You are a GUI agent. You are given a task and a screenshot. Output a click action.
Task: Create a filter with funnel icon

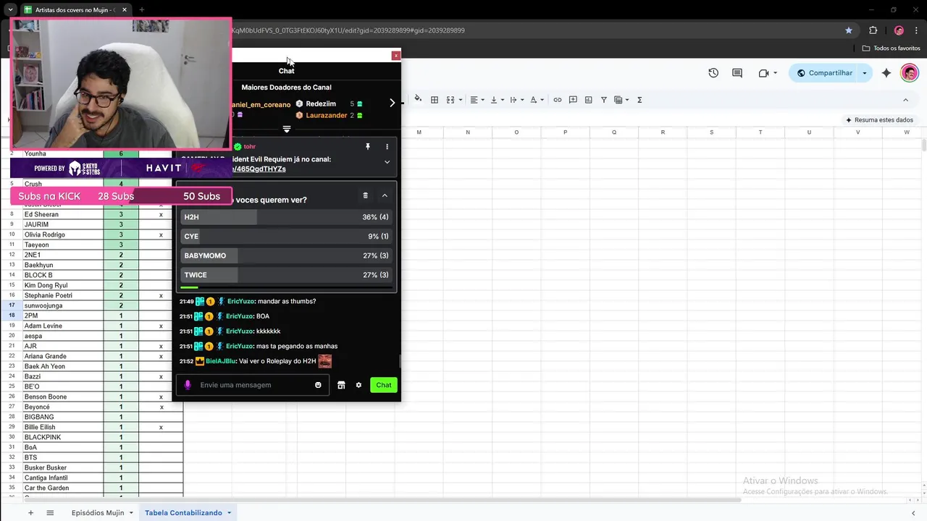(x=604, y=100)
